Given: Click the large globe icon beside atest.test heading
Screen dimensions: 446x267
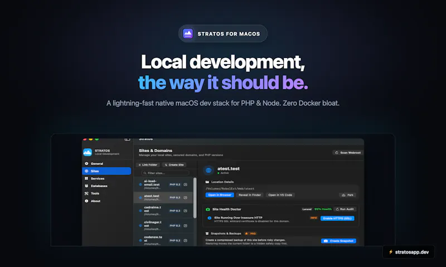Looking at the screenshot, I should [x=209, y=170].
